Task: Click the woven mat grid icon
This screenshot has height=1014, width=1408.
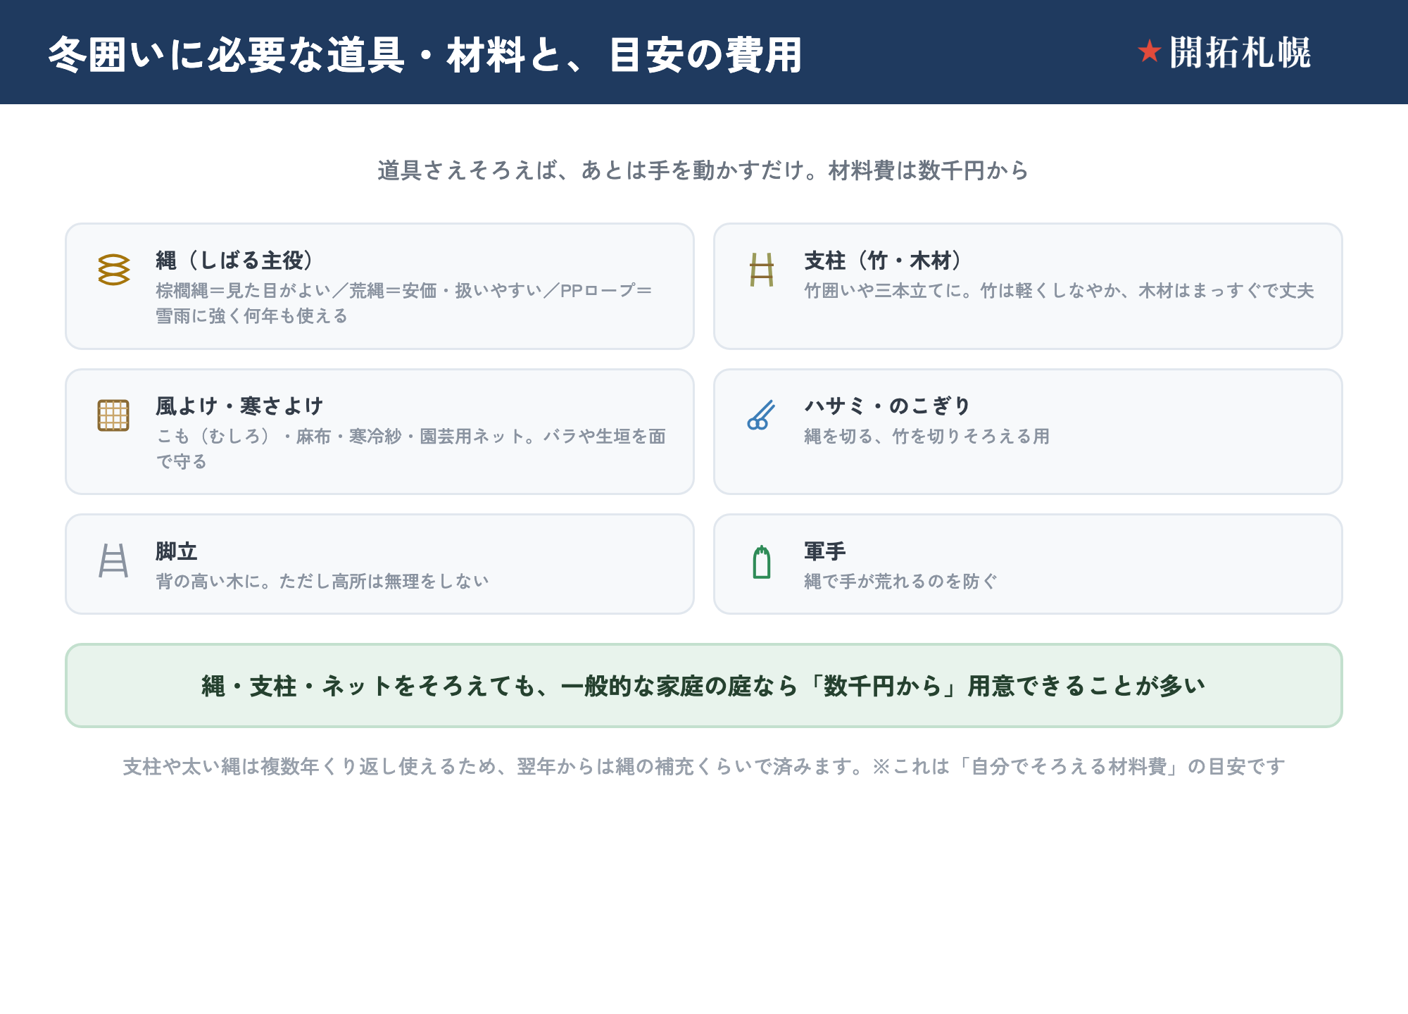Action: pos(113,415)
